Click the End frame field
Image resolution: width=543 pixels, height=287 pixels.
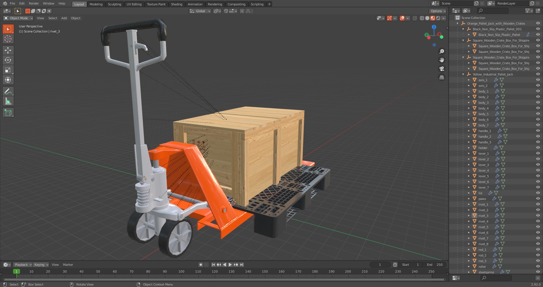(x=435, y=265)
